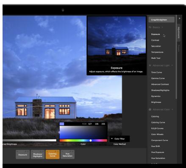Image resolution: width=186 pixels, height=168 pixels.
Task: Click the Basics section icon
Action: coord(150,28)
